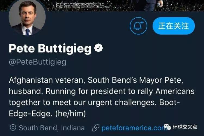Click the Pete Buttigieg display name
The width and height of the screenshot is (204, 136).
click(50, 49)
